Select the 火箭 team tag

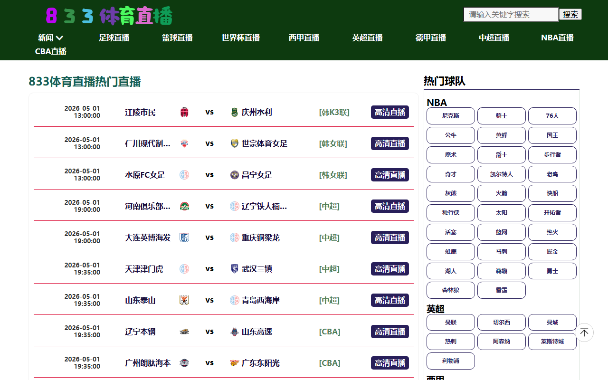pos(502,193)
